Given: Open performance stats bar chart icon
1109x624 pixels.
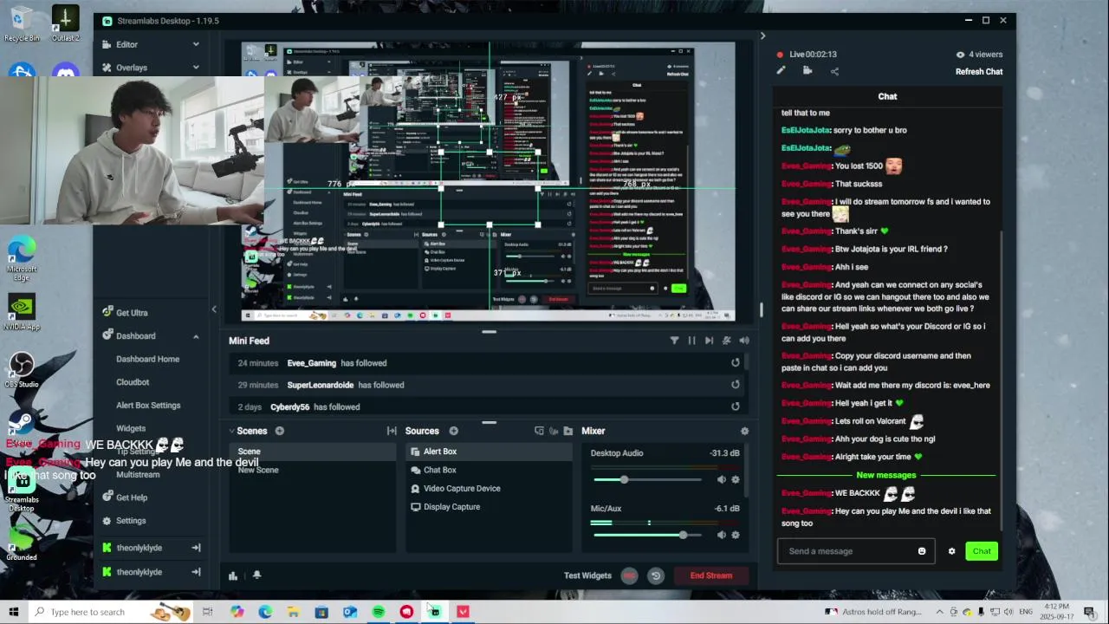Looking at the screenshot, I should pos(233,575).
